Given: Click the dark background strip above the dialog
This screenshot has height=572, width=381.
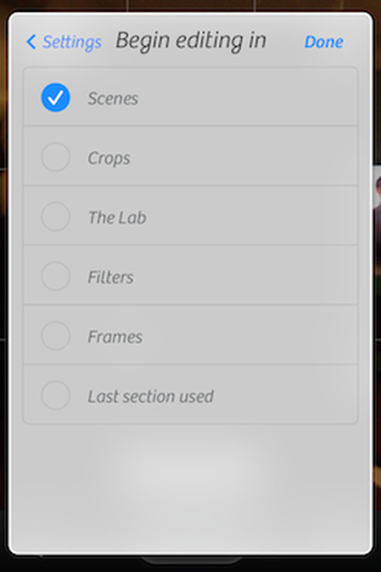Looking at the screenshot, I should 190,5.
